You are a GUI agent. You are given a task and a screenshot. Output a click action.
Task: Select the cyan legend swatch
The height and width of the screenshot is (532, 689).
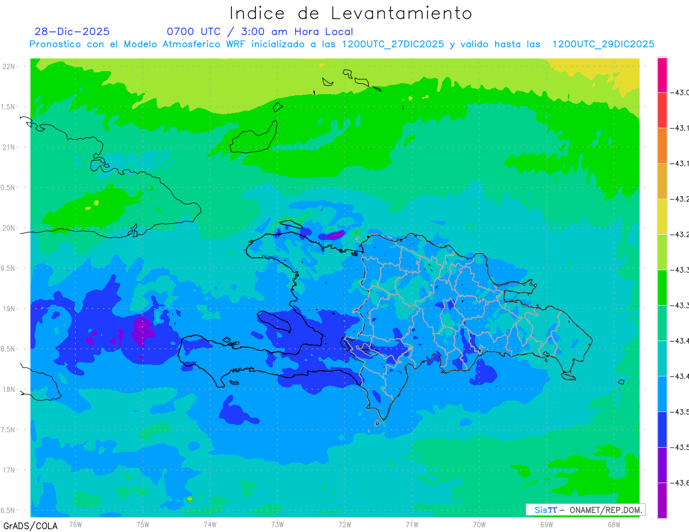pyautogui.click(x=662, y=358)
